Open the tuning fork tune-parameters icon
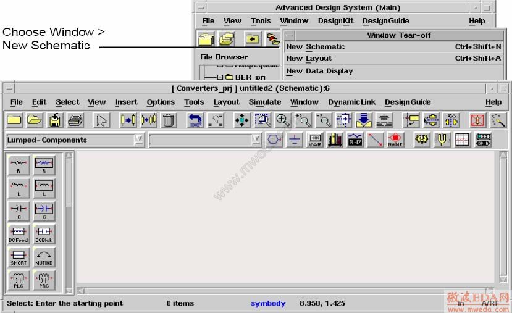This screenshot has width=512, height=313. (442, 140)
